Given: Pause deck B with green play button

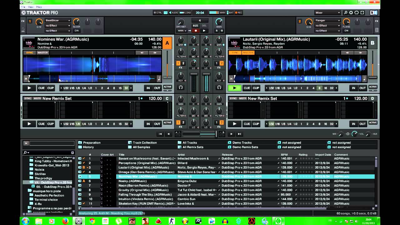Looking at the screenshot, I should click(234, 88).
